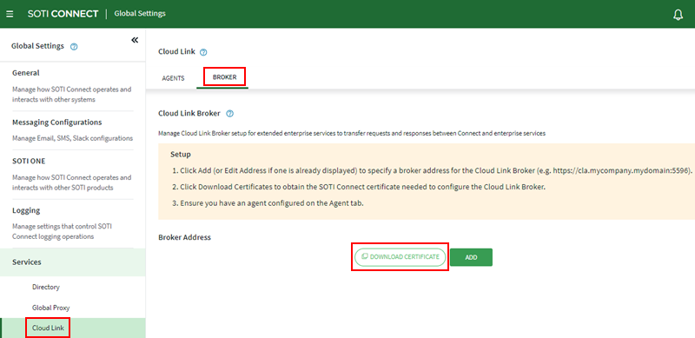Click the Setup heading text
Image resolution: width=695 pixels, height=338 pixels.
tap(181, 155)
